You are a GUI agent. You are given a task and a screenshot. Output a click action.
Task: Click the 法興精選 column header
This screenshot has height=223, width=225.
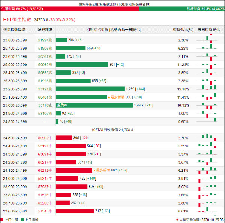click(x=45, y=30)
